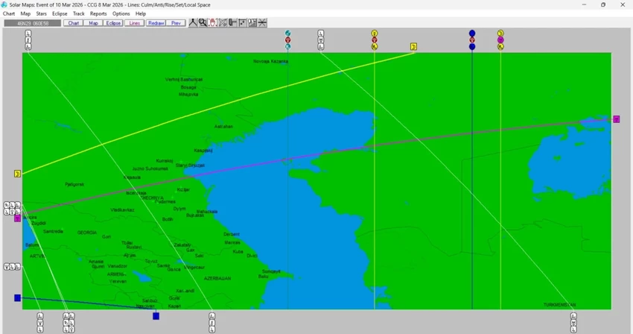Click the Lines toolbar button

pos(135,23)
